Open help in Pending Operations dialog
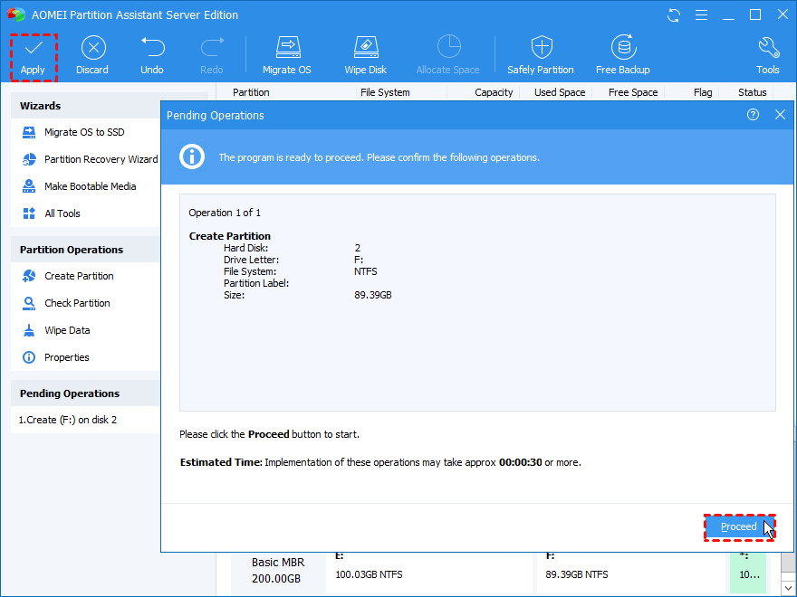This screenshot has height=597, width=797. (x=753, y=115)
